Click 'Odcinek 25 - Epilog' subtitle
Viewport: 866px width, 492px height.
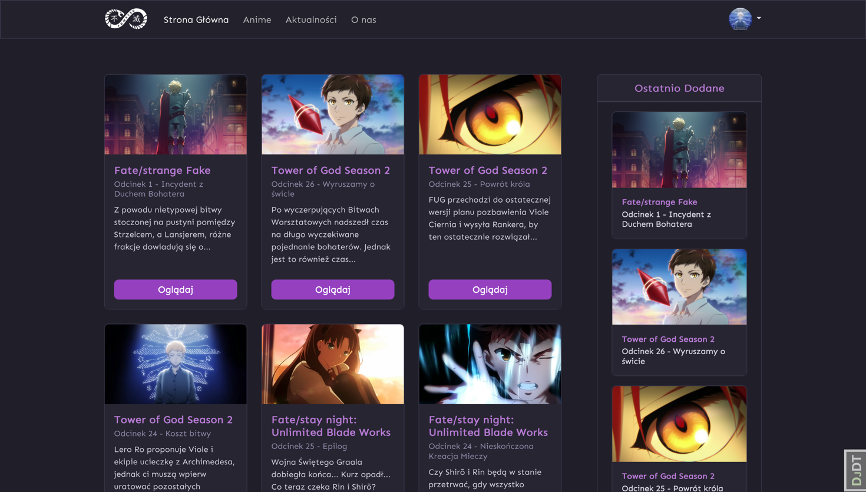309,447
